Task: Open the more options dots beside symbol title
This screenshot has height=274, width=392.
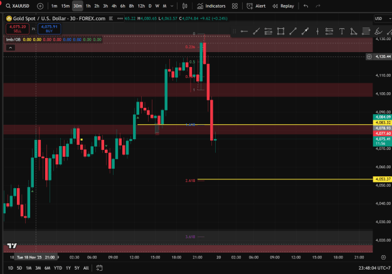Action: pyautogui.click(x=120, y=19)
